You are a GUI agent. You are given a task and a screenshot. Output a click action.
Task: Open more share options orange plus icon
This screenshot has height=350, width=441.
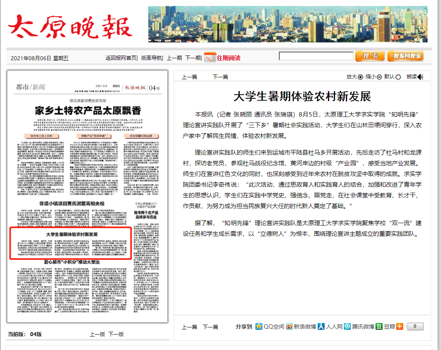coord(399,326)
